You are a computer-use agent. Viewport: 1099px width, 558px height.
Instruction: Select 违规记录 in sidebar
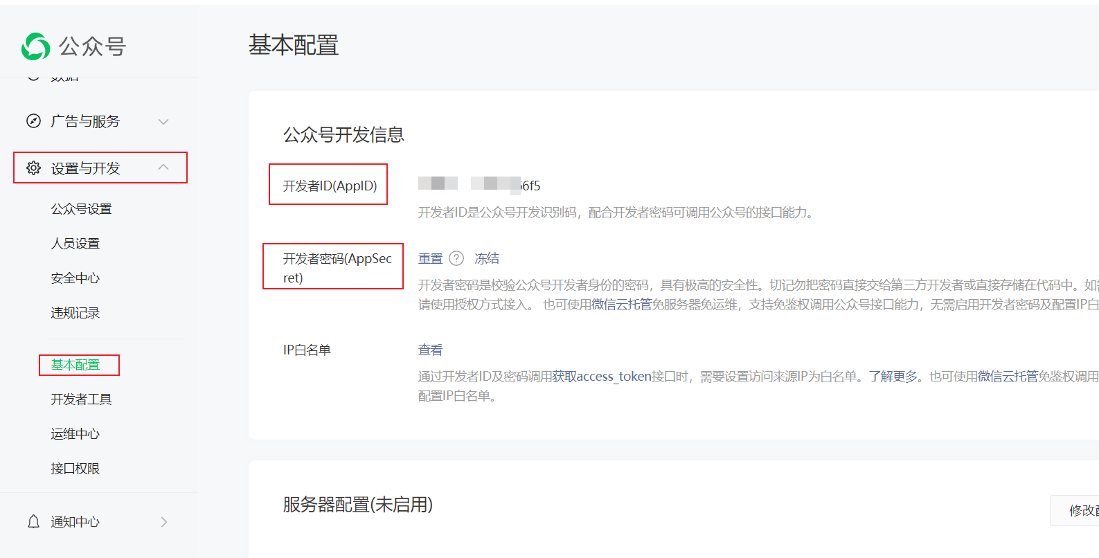click(75, 312)
